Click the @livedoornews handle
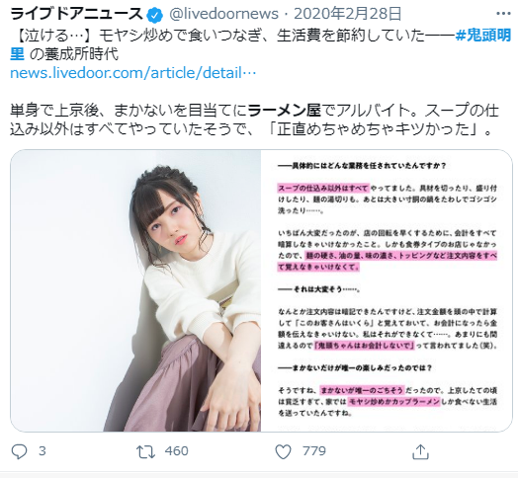 tap(223, 14)
